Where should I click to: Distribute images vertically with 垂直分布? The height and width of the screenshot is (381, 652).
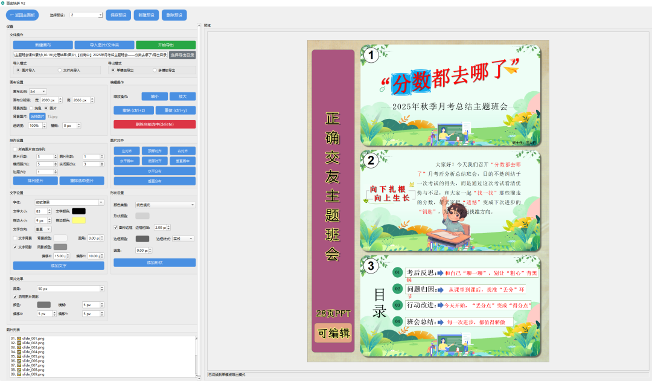coord(155,179)
